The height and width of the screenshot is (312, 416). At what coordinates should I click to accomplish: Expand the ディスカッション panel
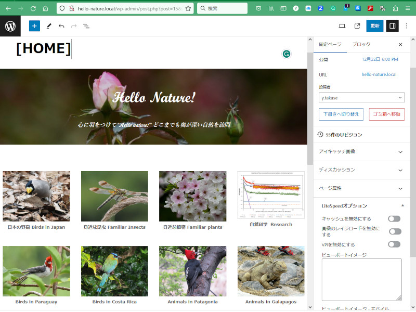pos(361,170)
